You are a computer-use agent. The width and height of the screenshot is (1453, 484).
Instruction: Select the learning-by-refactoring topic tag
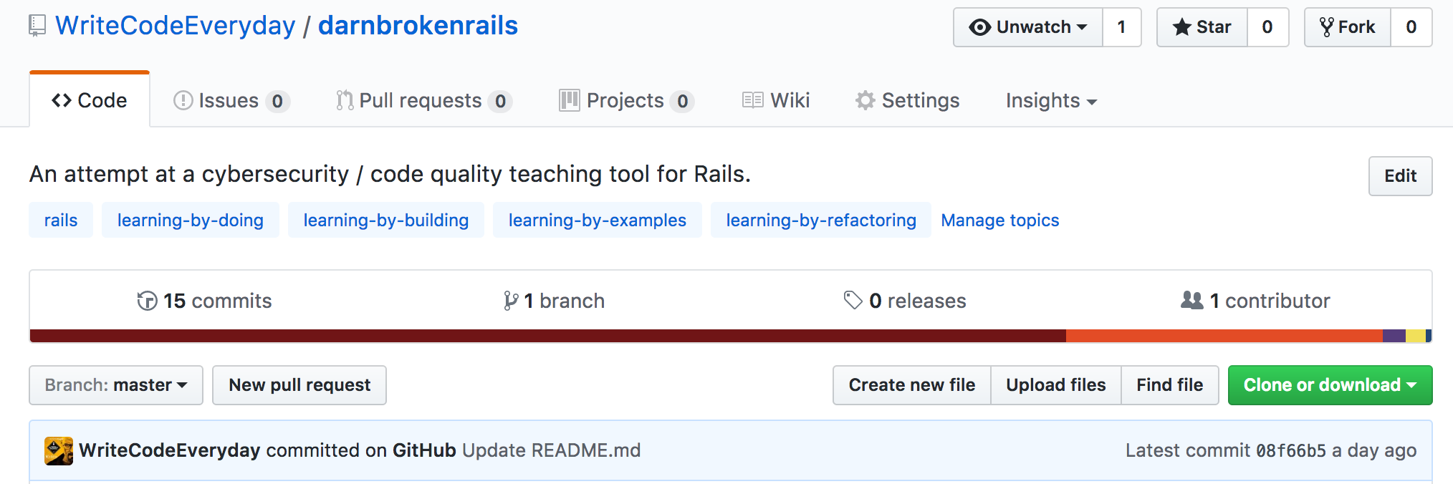pos(821,220)
